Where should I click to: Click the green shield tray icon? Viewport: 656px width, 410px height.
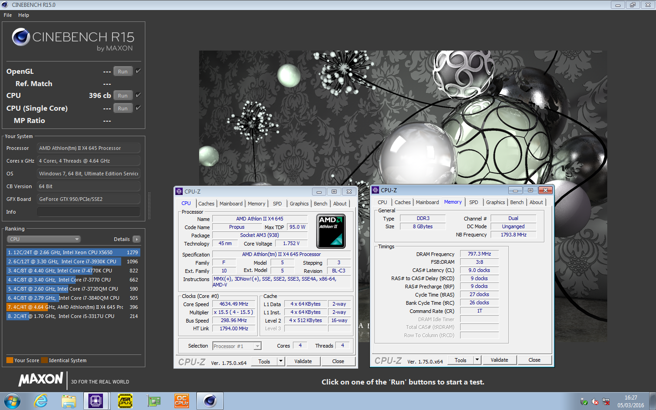(584, 401)
